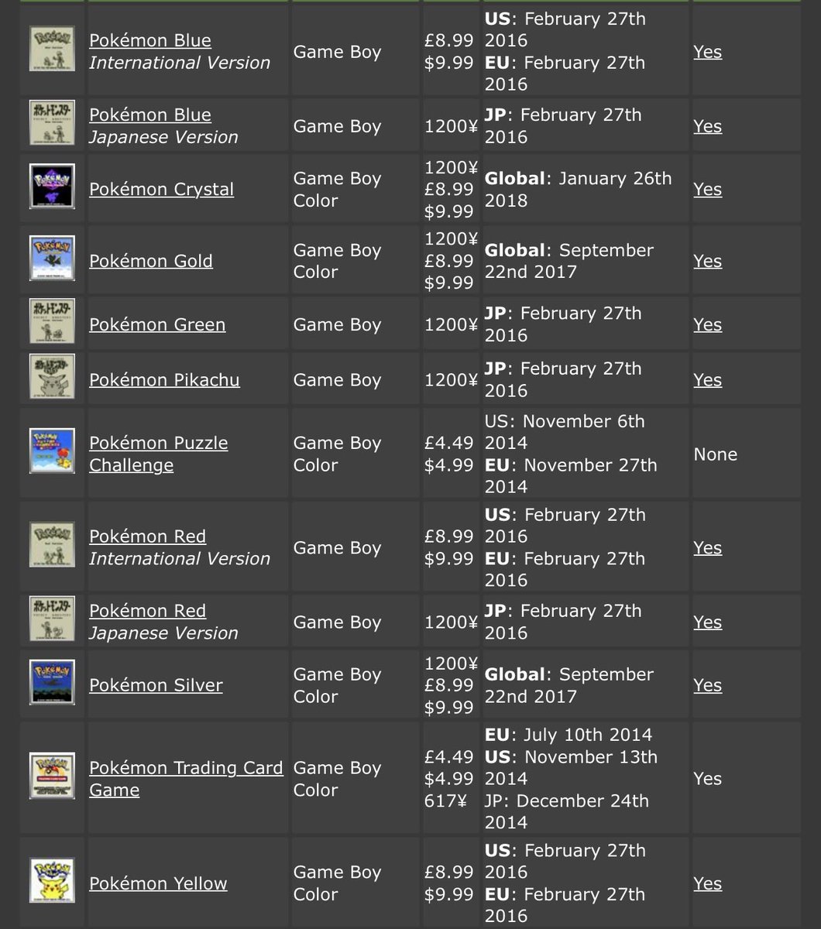The width and height of the screenshot is (821, 929).
Task: Click Yes in the Pokémon Yellow row
Action: tap(707, 883)
